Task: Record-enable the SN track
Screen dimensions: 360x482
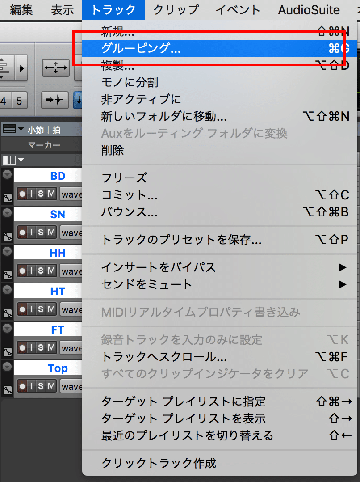Action: 22,233
